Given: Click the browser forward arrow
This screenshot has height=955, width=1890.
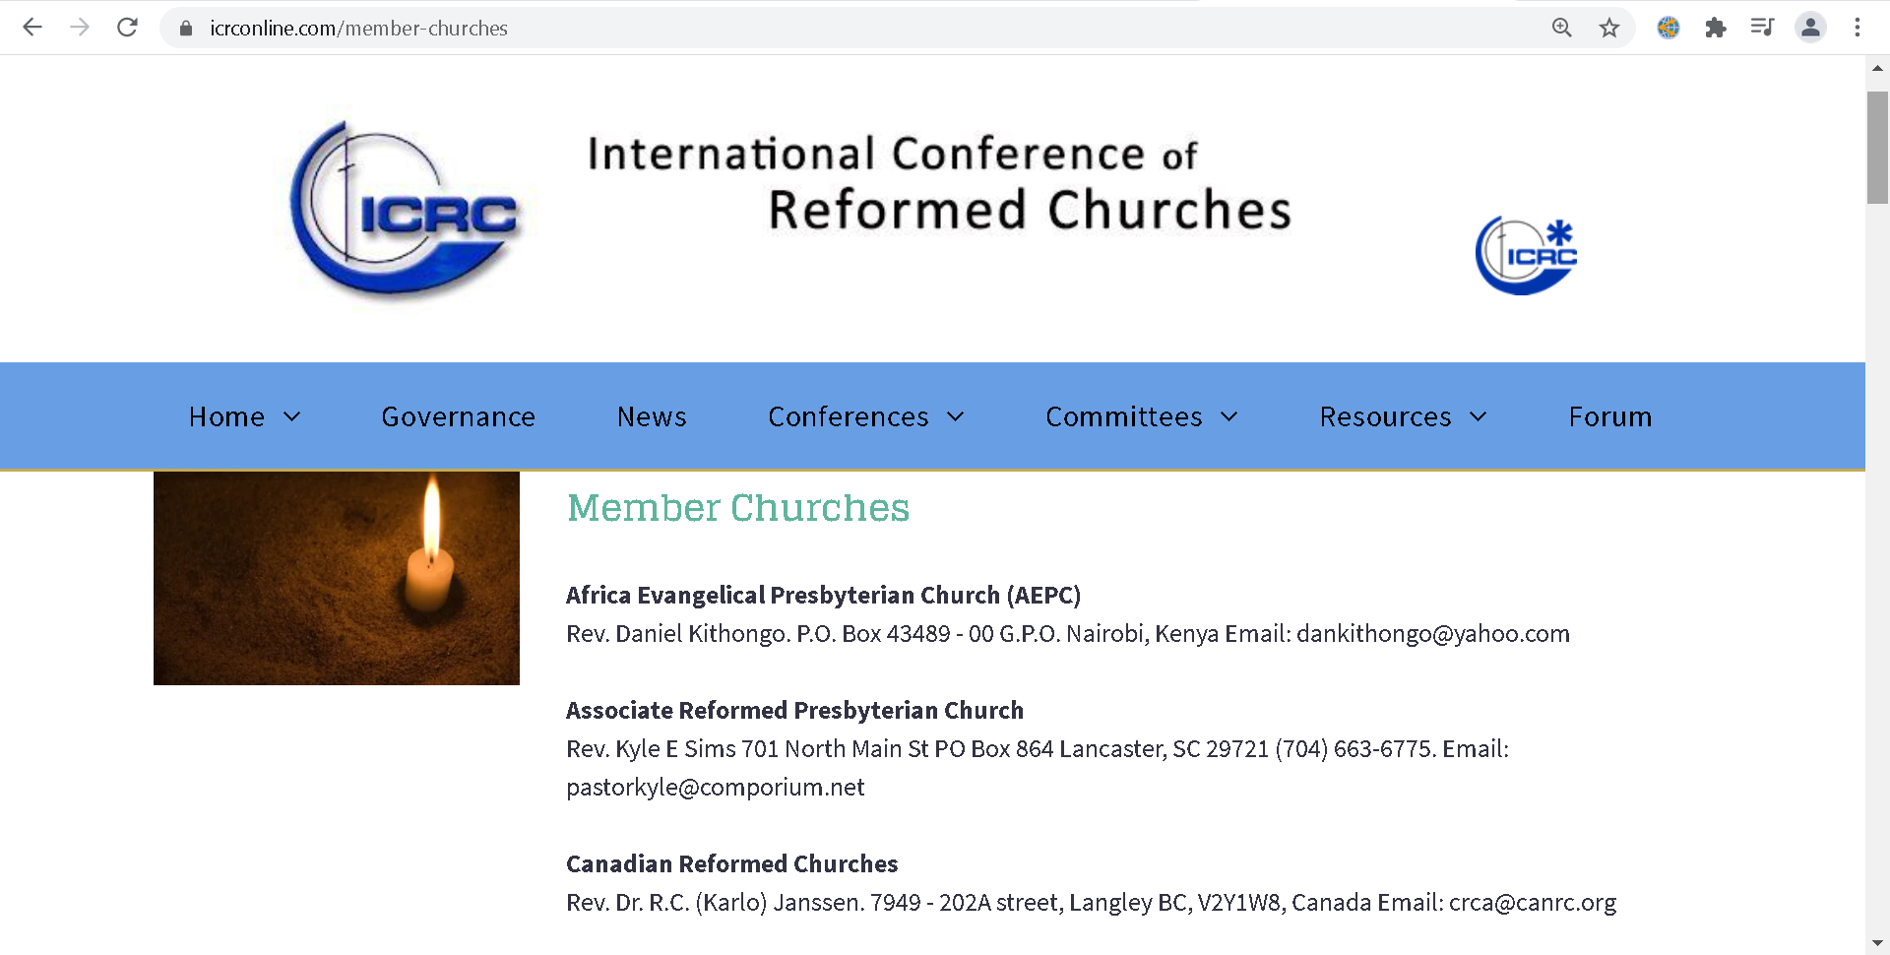Looking at the screenshot, I should point(80,28).
